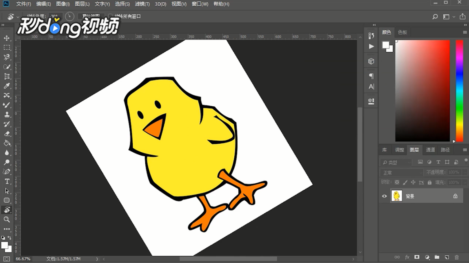Select the Lasso tool
469x263 pixels.
(7, 57)
